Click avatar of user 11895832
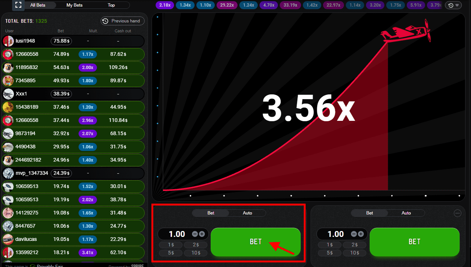Image resolution: width=471 pixels, height=267 pixels. tap(8, 67)
